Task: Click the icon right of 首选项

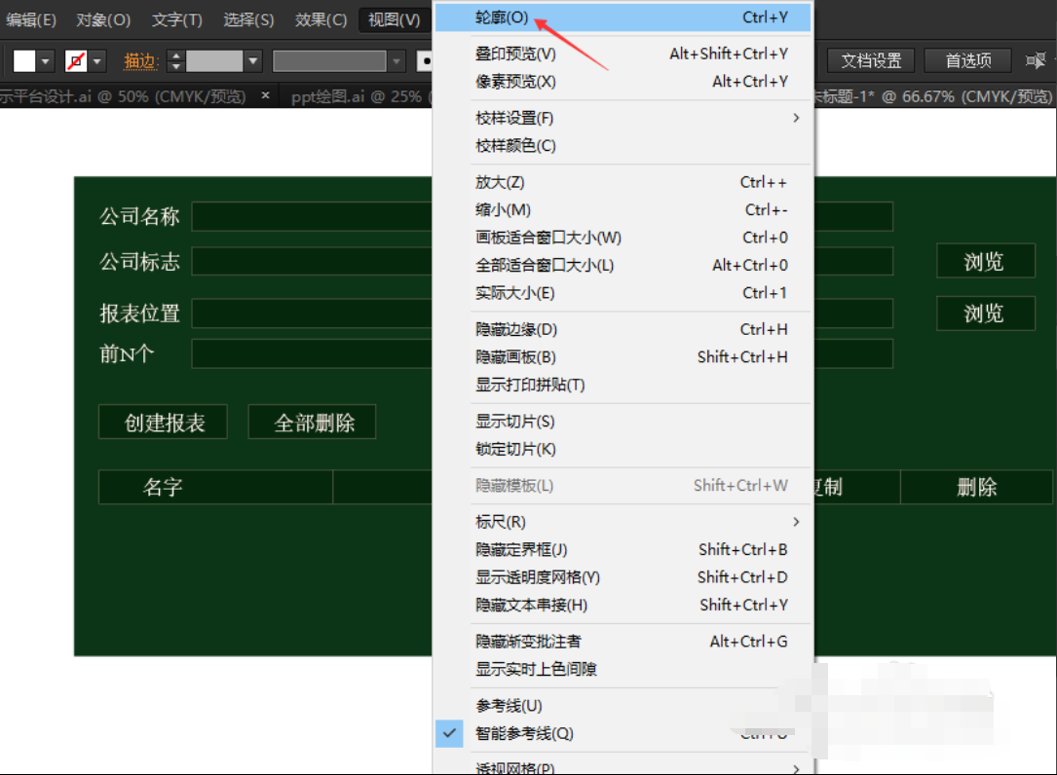Action: (x=1036, y=60)
